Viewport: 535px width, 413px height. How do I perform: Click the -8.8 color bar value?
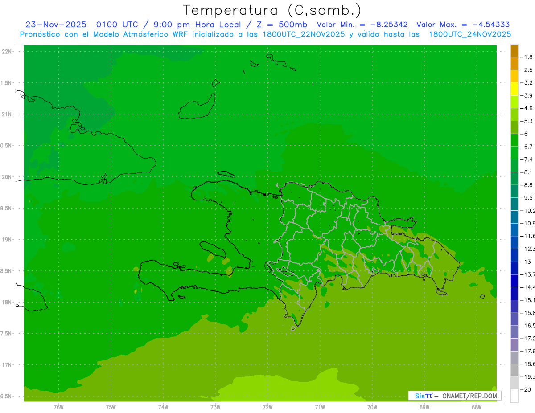click(526, 185)
